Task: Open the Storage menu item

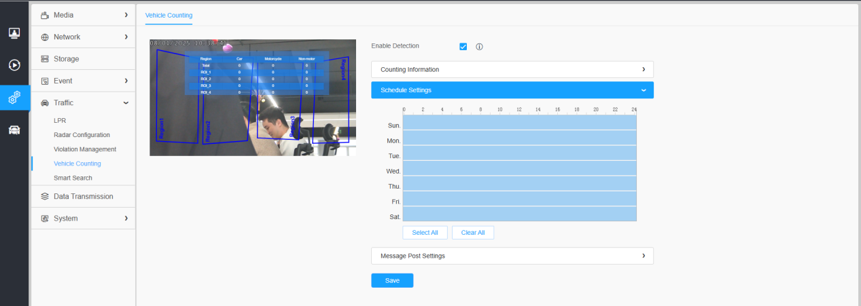Action: click(x=83, y=59)
